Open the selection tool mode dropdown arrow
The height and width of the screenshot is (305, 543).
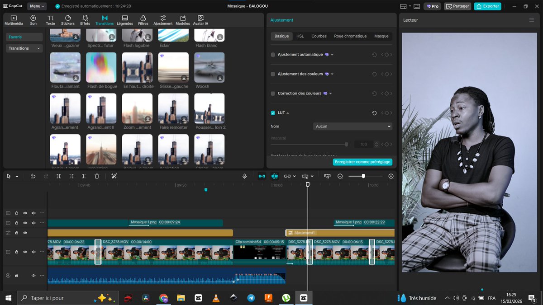tap(17, 176)
